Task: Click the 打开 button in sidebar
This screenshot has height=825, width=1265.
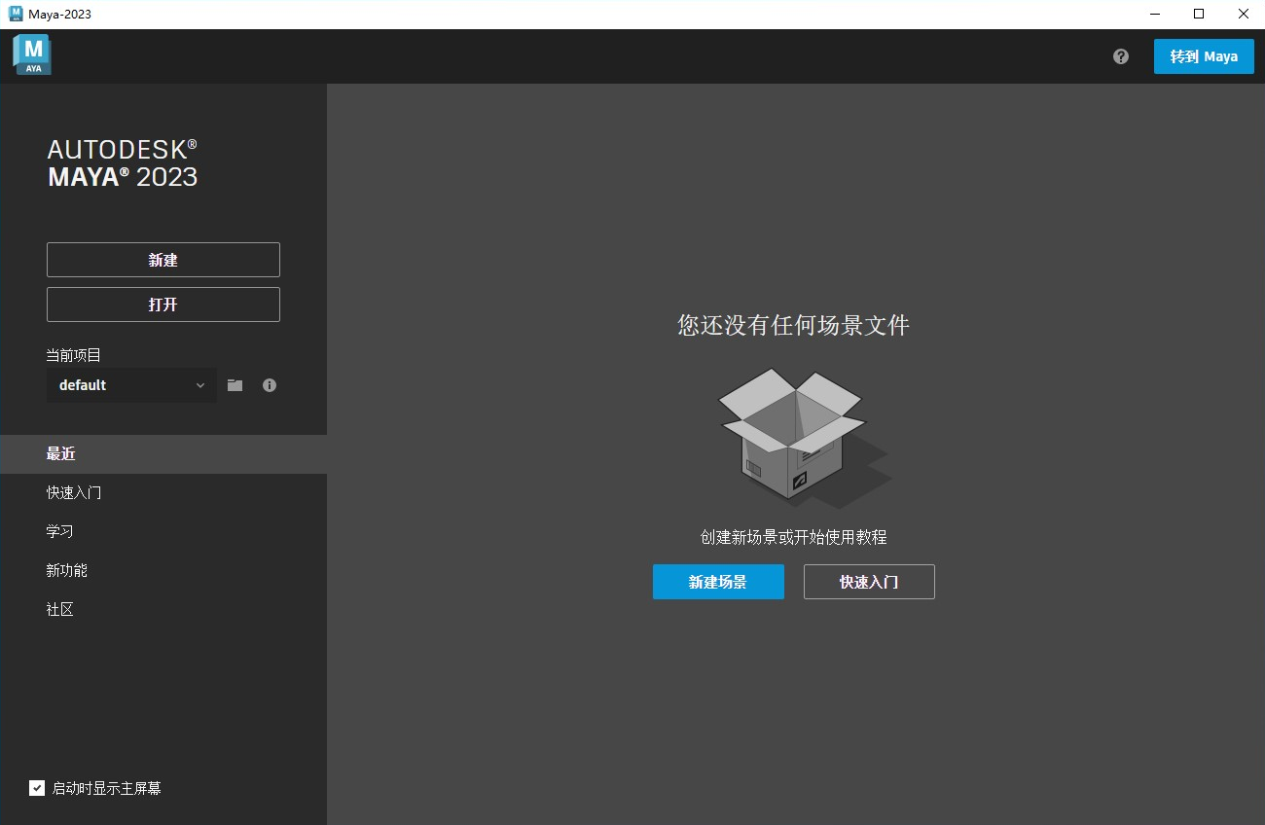Action: point(163,305)
